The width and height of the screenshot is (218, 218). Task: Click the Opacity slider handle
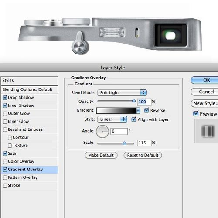click(134, 101)
